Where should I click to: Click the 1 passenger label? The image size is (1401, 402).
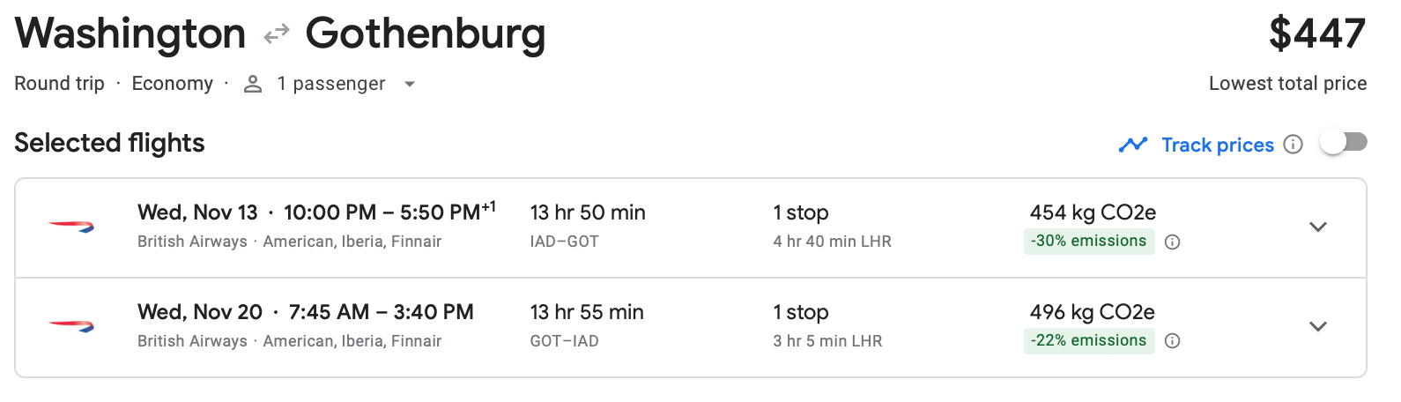tap(330, 84)
